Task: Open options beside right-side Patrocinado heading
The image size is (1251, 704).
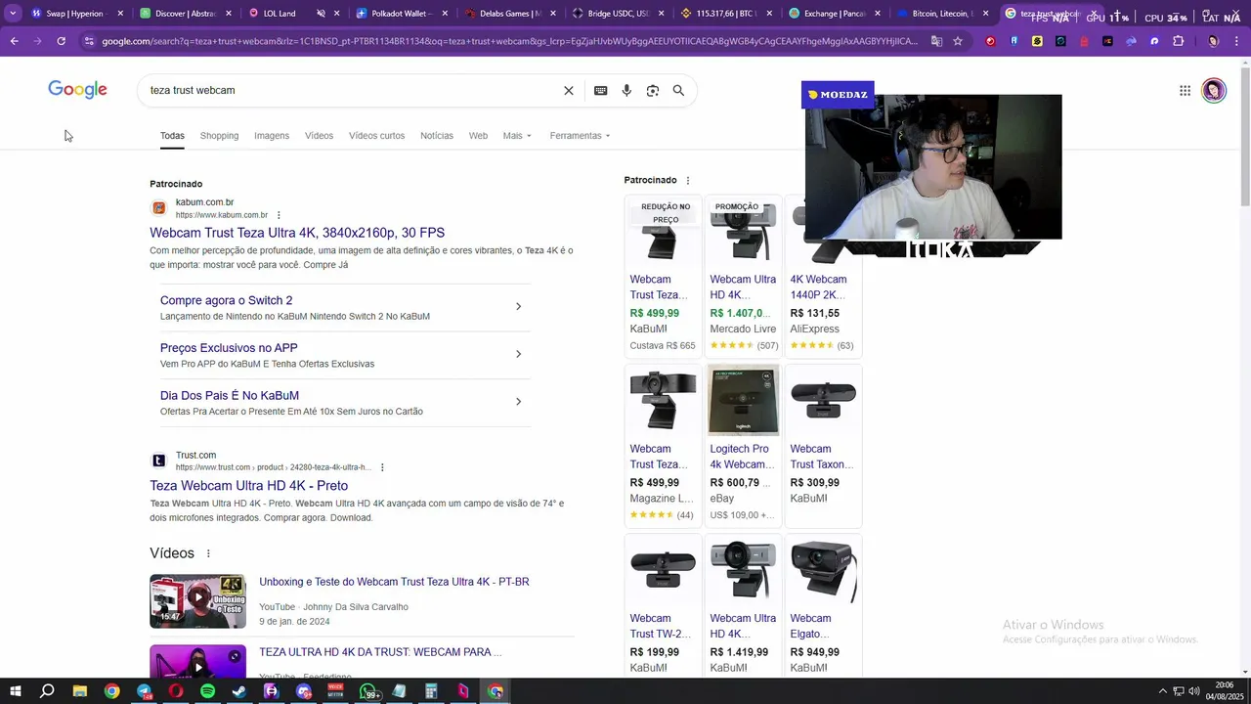Action: click(x=688, y=180)
